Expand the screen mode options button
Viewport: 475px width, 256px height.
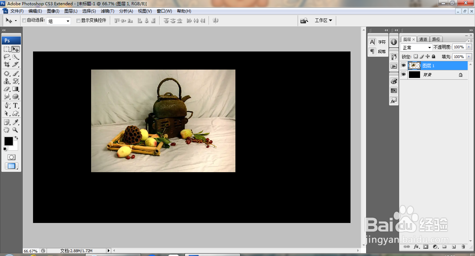[x=11, y=166]
